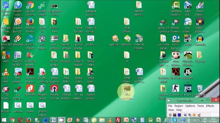Screen dimensions: 220x123
Task: Select the QuickTime Player desktop icon
Action: coord(30,42)
